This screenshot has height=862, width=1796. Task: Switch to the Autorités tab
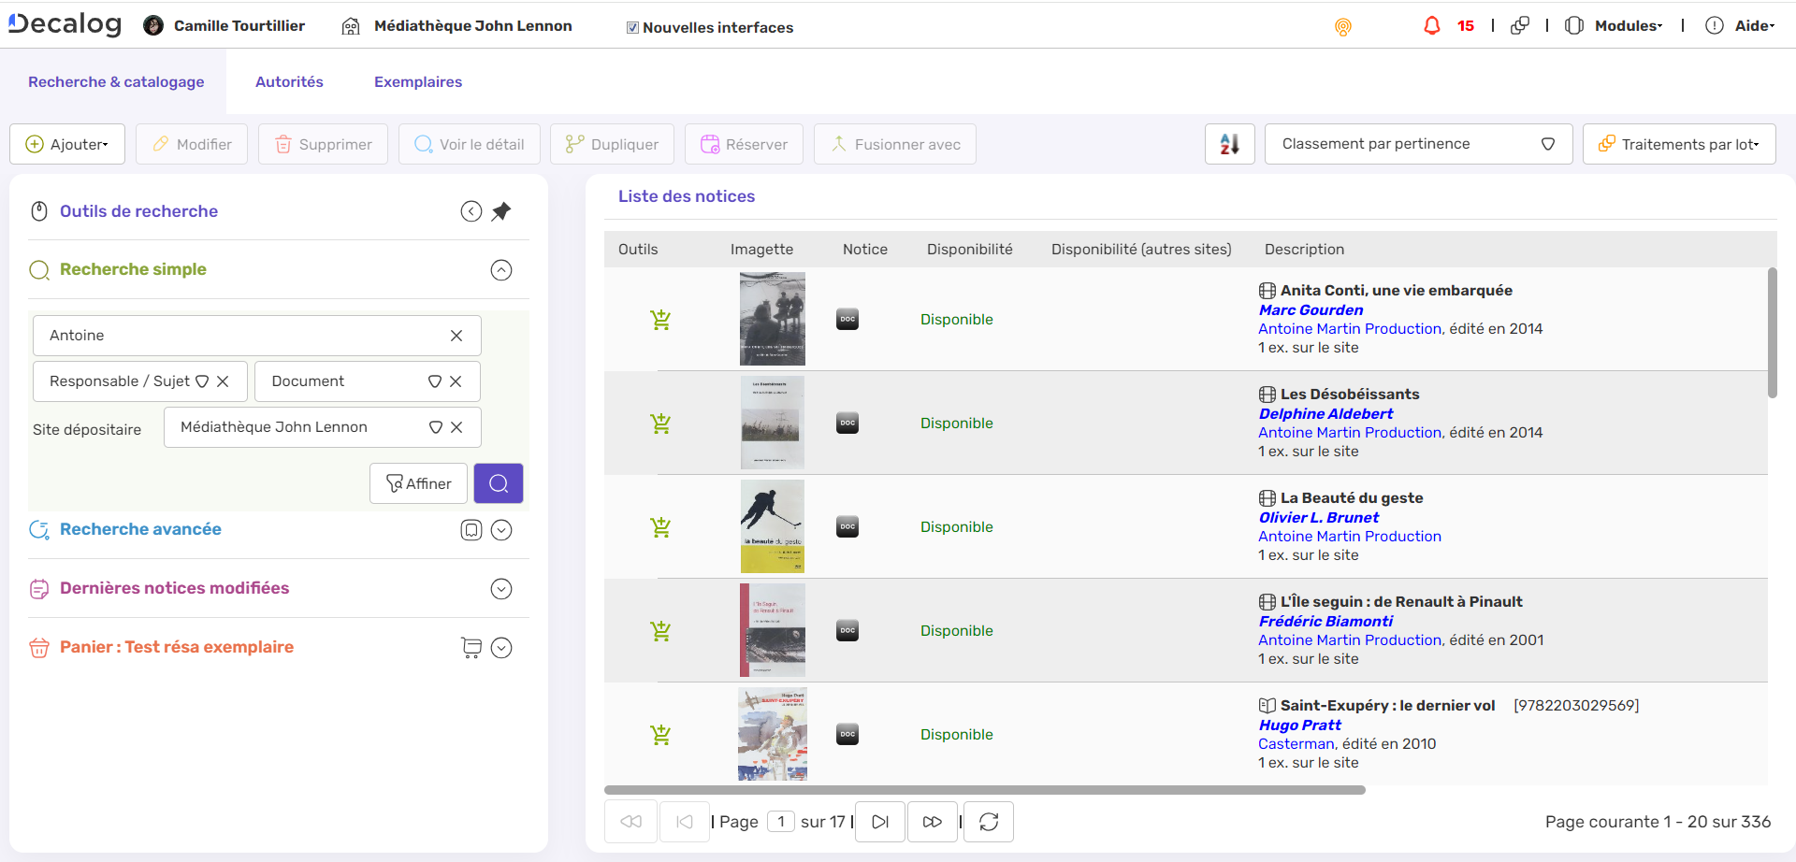point(289,82)
